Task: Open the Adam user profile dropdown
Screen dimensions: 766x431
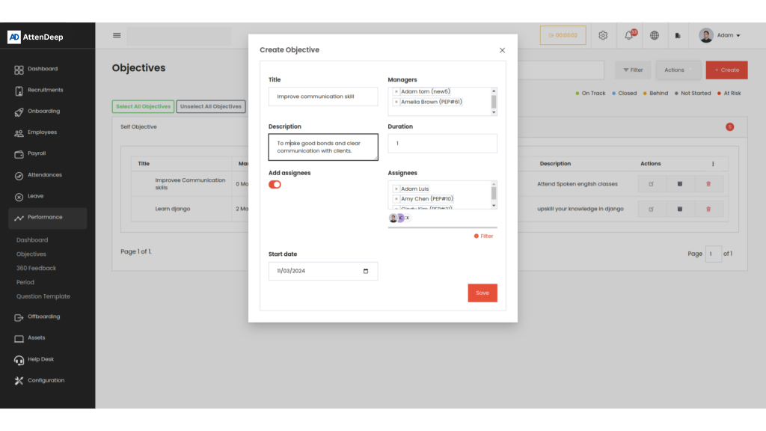Action: point(720,35)
